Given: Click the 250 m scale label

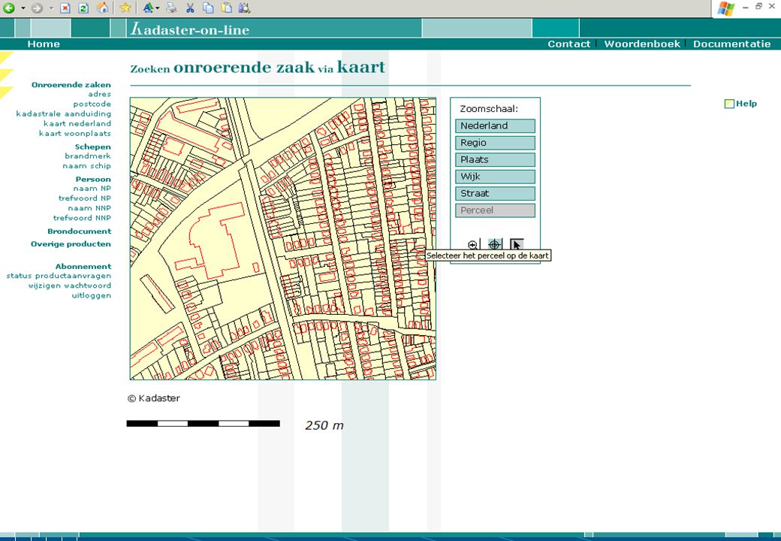Looking at the screenshot, I should pyautogui.click(x=324, y=425).
